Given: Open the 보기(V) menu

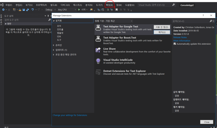Looking at the screenshot, I should click(x=29, y=5).
